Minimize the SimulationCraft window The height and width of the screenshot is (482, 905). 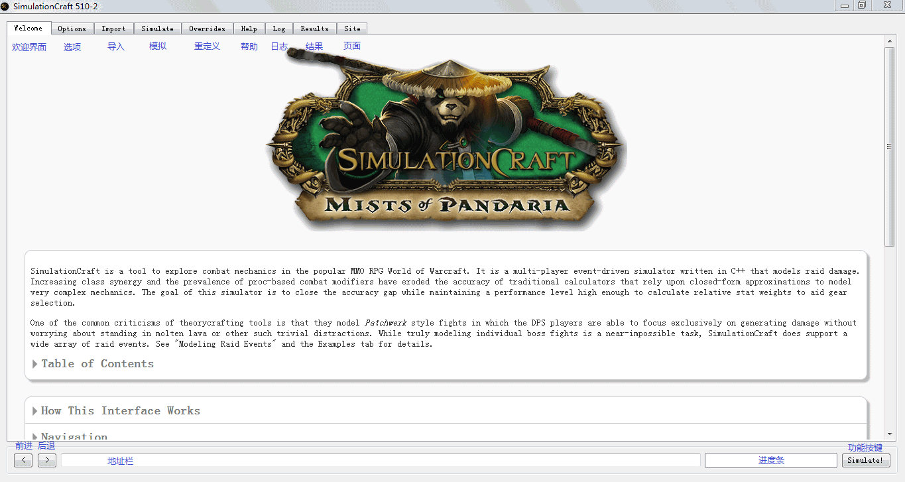(845, 5)
